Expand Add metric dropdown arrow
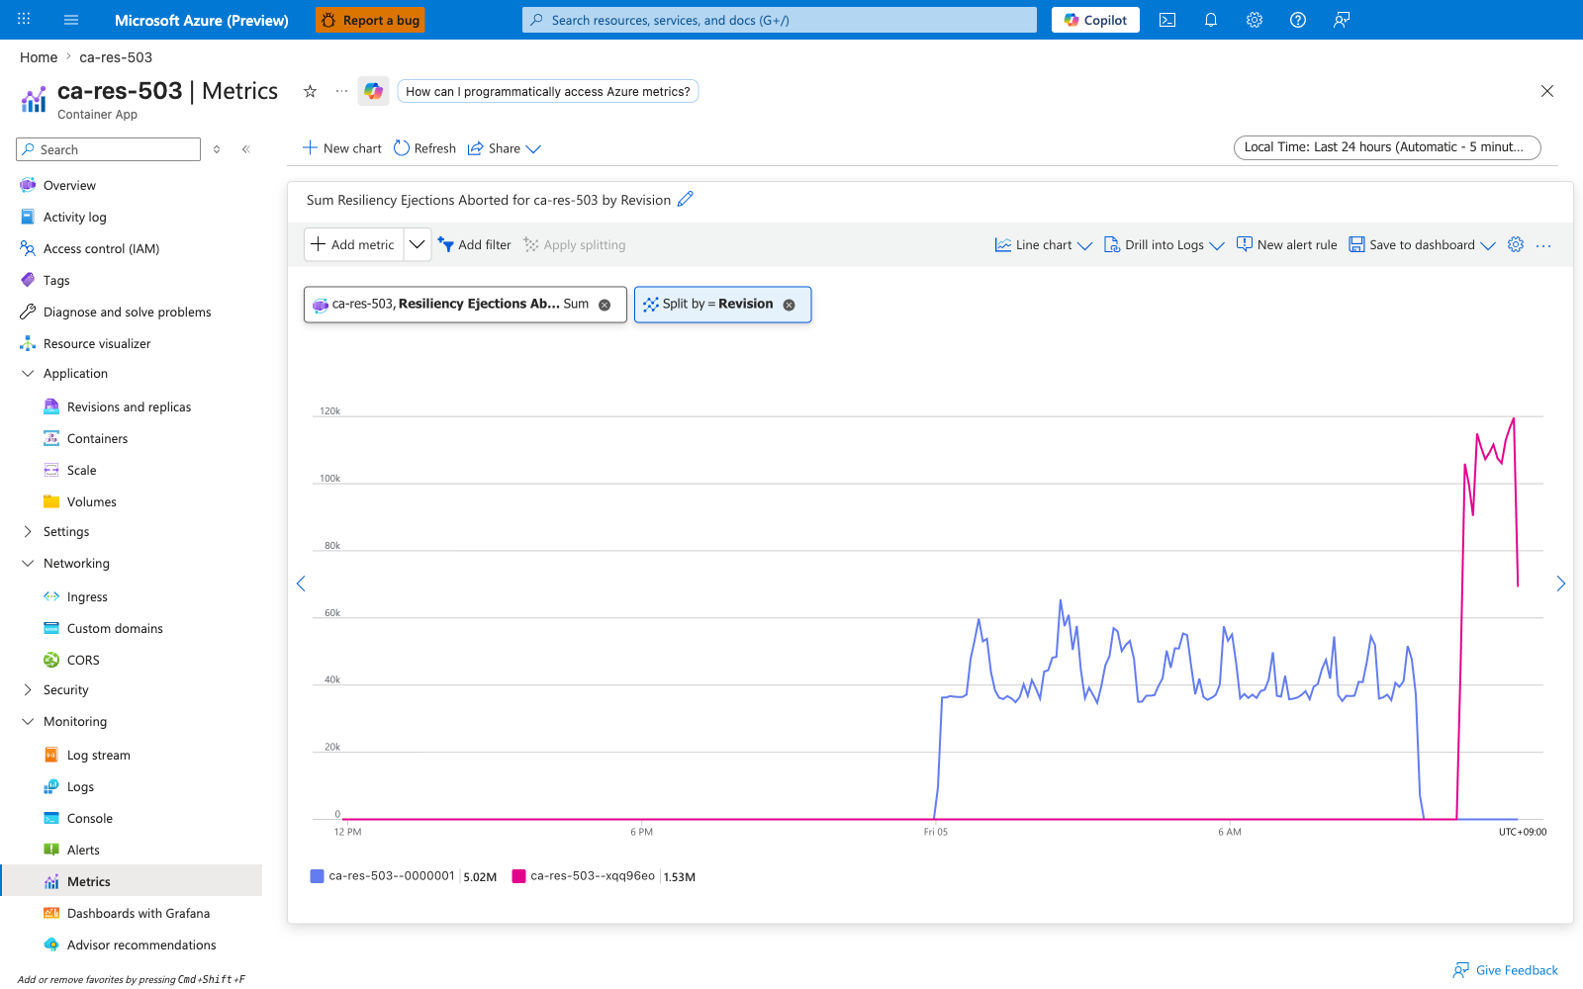 point(418,244)
